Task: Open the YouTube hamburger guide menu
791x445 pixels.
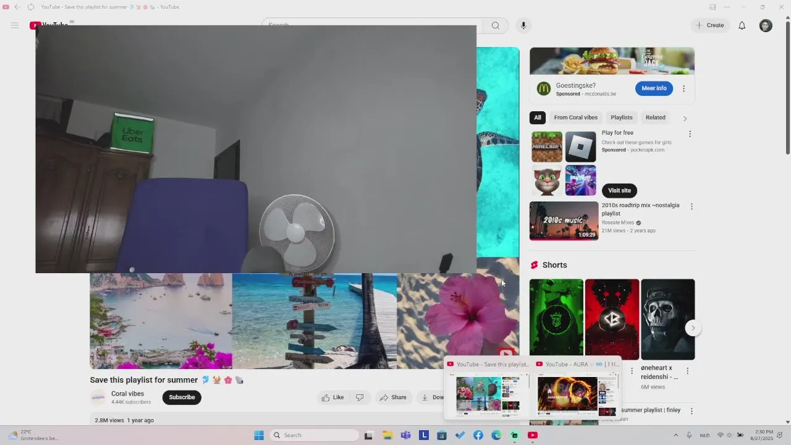Action: click(15, 25)
